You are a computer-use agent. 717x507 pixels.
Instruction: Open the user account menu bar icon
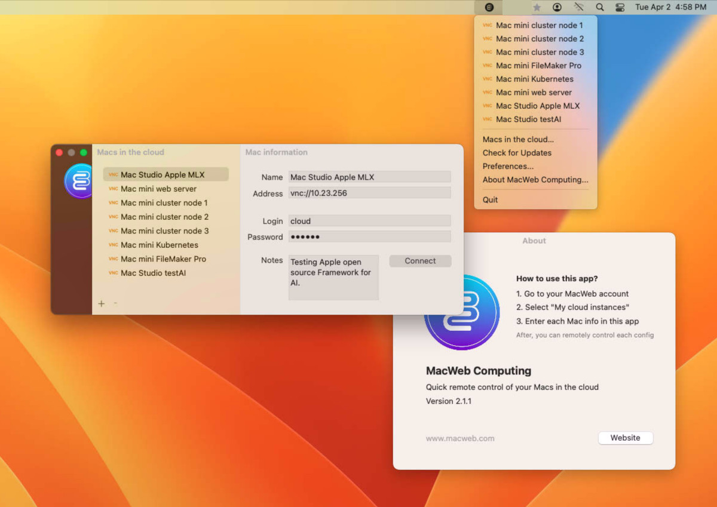(x=557, y=7)
